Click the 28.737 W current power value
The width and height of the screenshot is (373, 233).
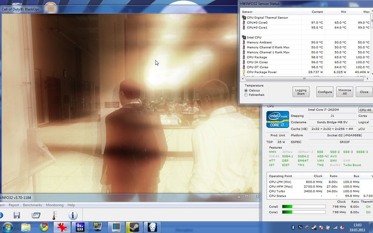pos(316,72)
